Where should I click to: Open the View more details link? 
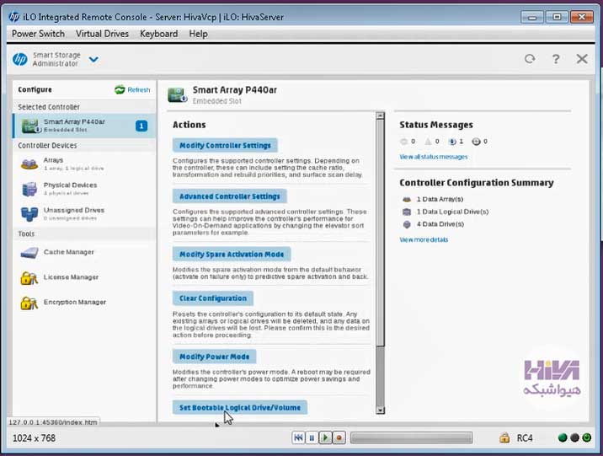click(x=424, y=239)
